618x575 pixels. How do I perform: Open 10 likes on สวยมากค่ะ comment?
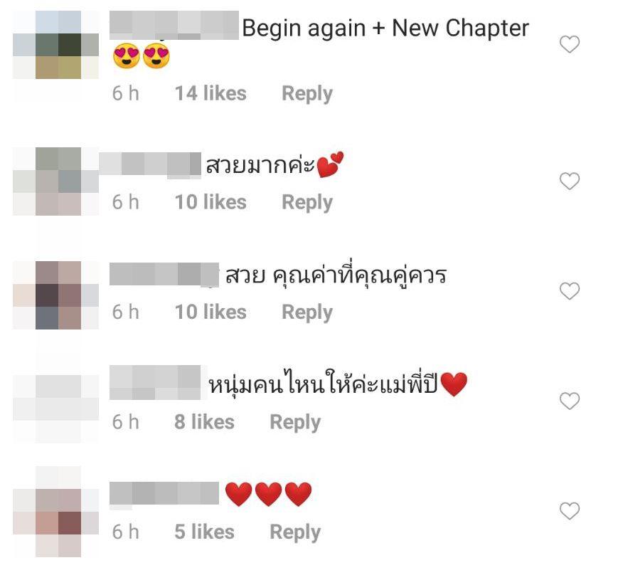(x=211, y=202)
